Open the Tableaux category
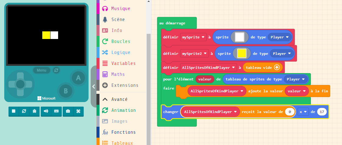The height and width of the screenshot is (145, 342). point(121,142)
